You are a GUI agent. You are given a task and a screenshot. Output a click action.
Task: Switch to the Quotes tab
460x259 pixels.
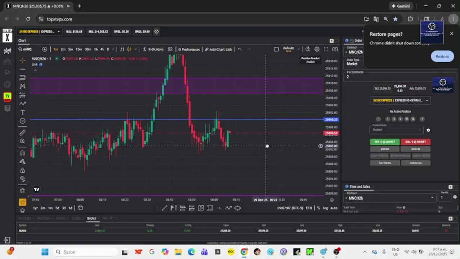(91, 218)
